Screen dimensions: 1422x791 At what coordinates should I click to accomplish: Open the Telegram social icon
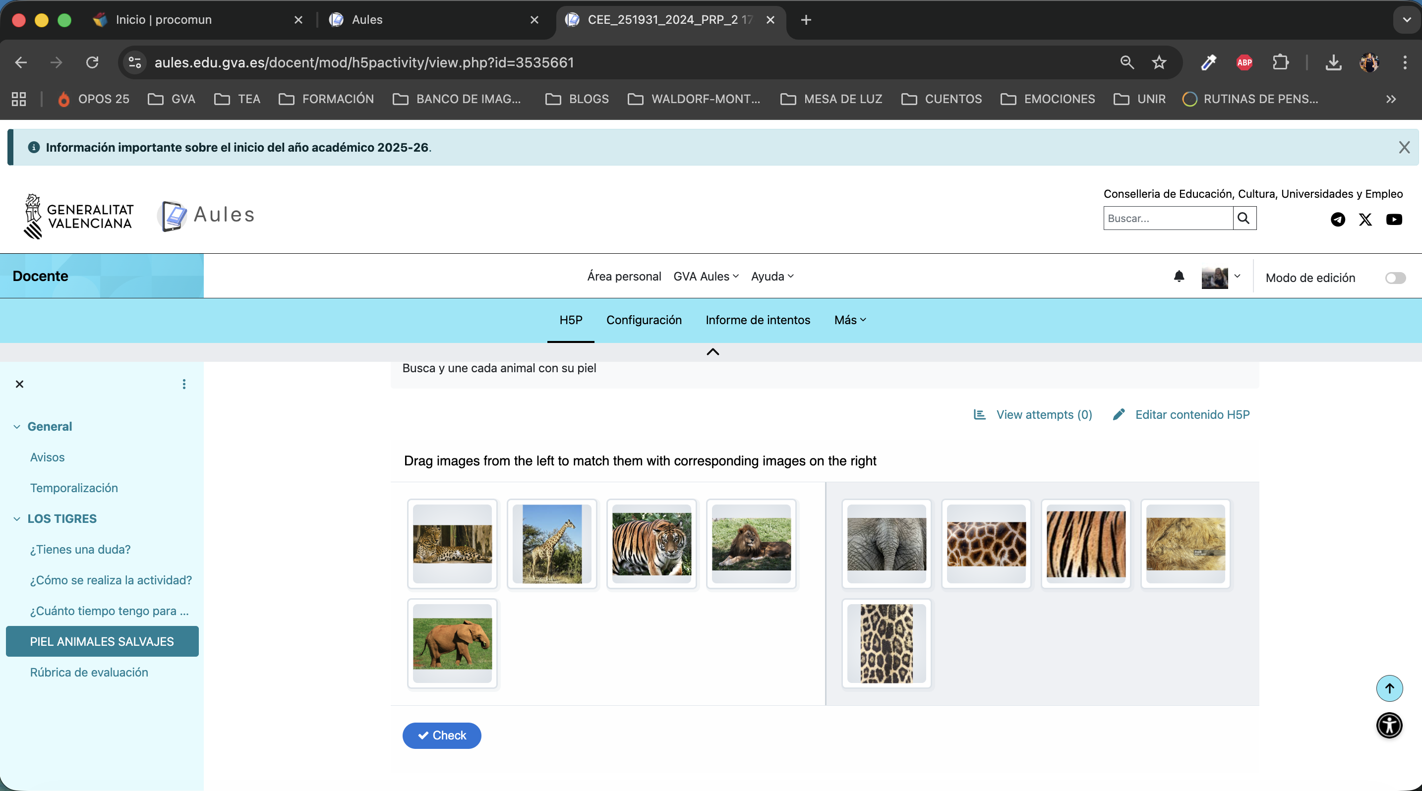pos(1338,220)
